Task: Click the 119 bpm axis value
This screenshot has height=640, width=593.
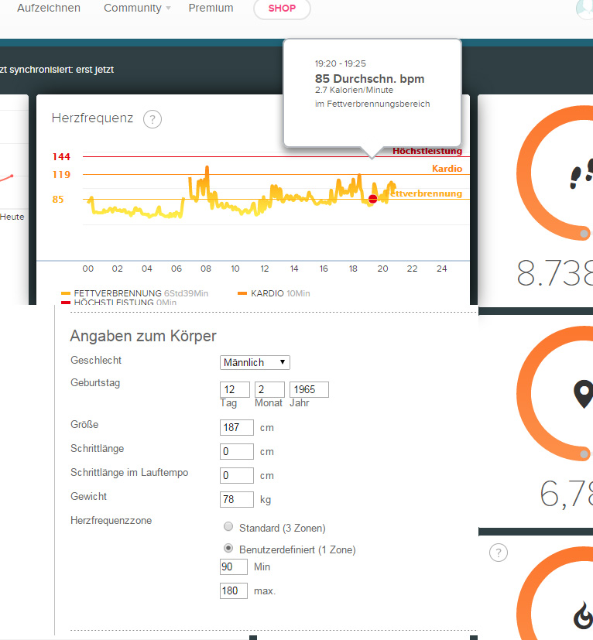Action: [x=61, y=175]
